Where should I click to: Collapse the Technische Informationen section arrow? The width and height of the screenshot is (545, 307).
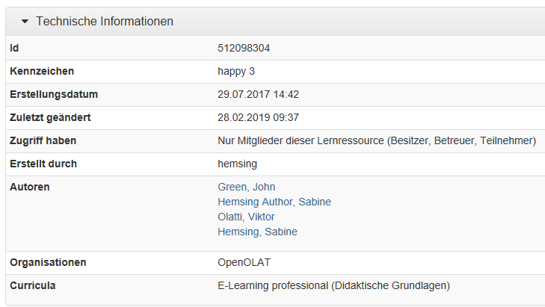point(25,22)
